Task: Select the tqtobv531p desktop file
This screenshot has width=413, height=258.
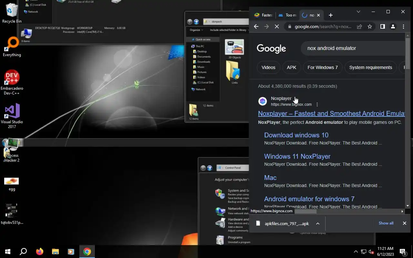Action: click(x=12, y=214)
